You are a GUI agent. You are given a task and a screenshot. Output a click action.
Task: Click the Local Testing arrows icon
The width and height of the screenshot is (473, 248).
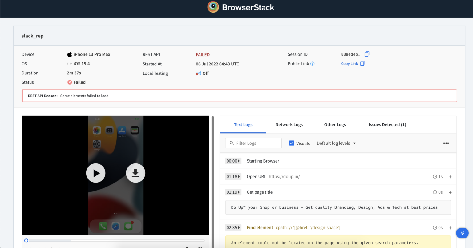tap(198, 73)
